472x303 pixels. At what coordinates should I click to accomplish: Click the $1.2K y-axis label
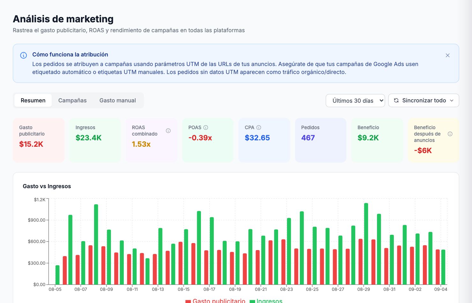(x=40, y=200)
